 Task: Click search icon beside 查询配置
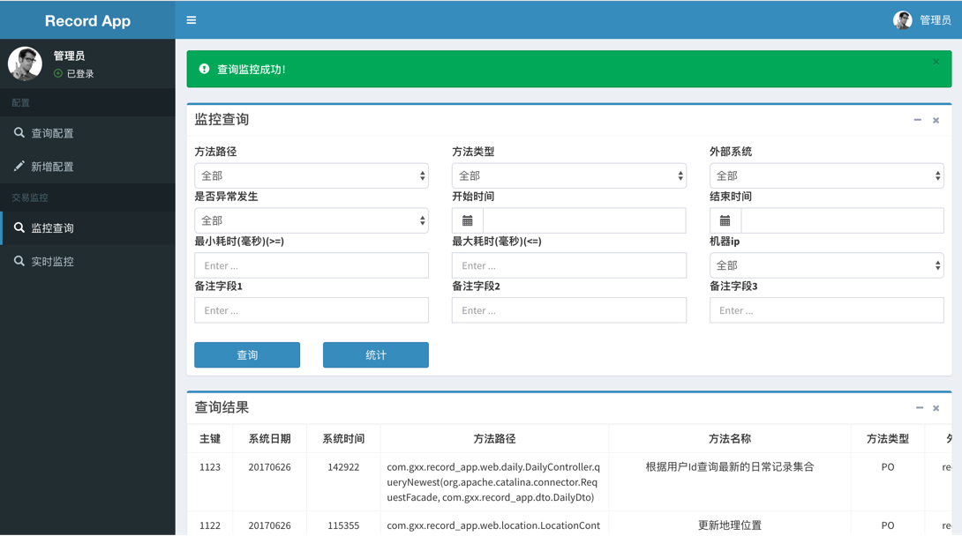click(19, 133)
